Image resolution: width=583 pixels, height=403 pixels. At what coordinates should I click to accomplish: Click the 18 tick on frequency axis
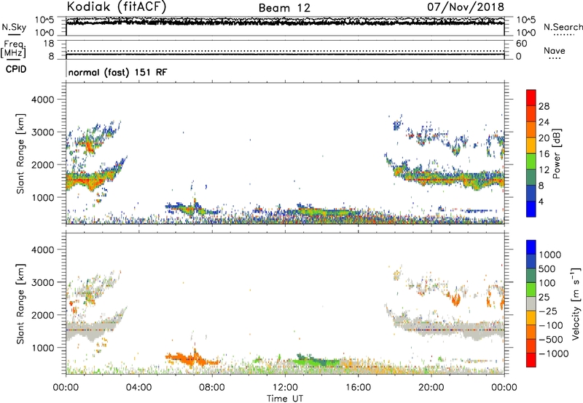pos(49,44)
